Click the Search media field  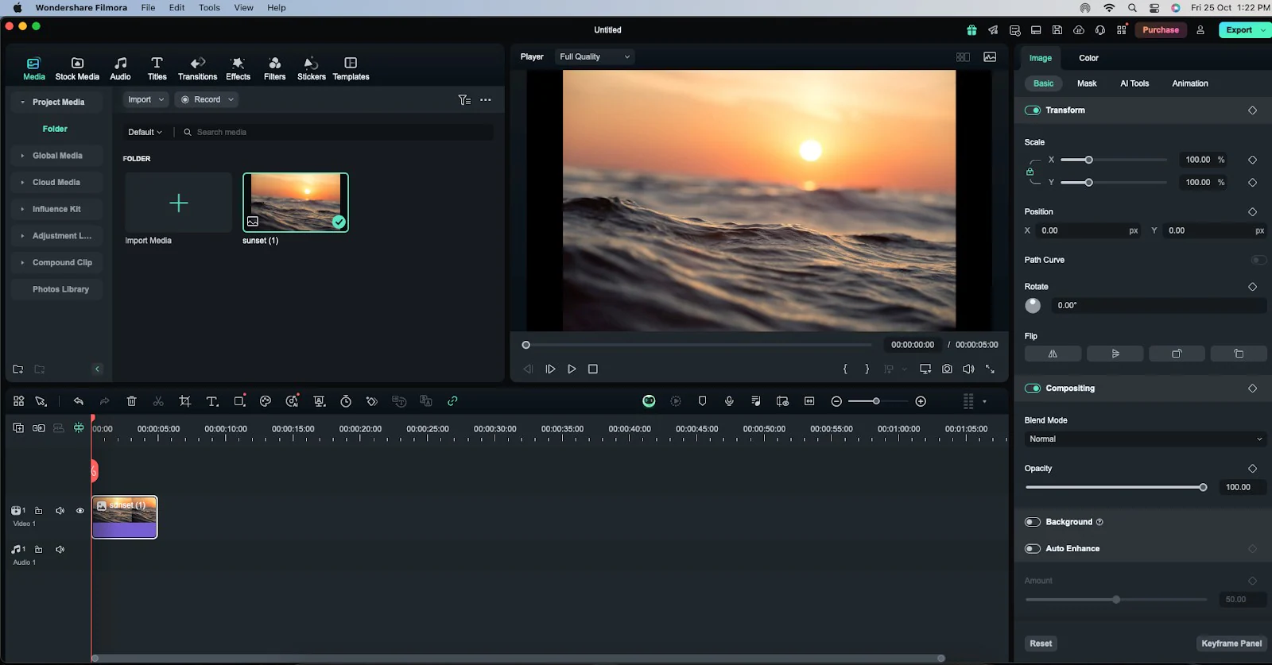[x=338, y=132]
